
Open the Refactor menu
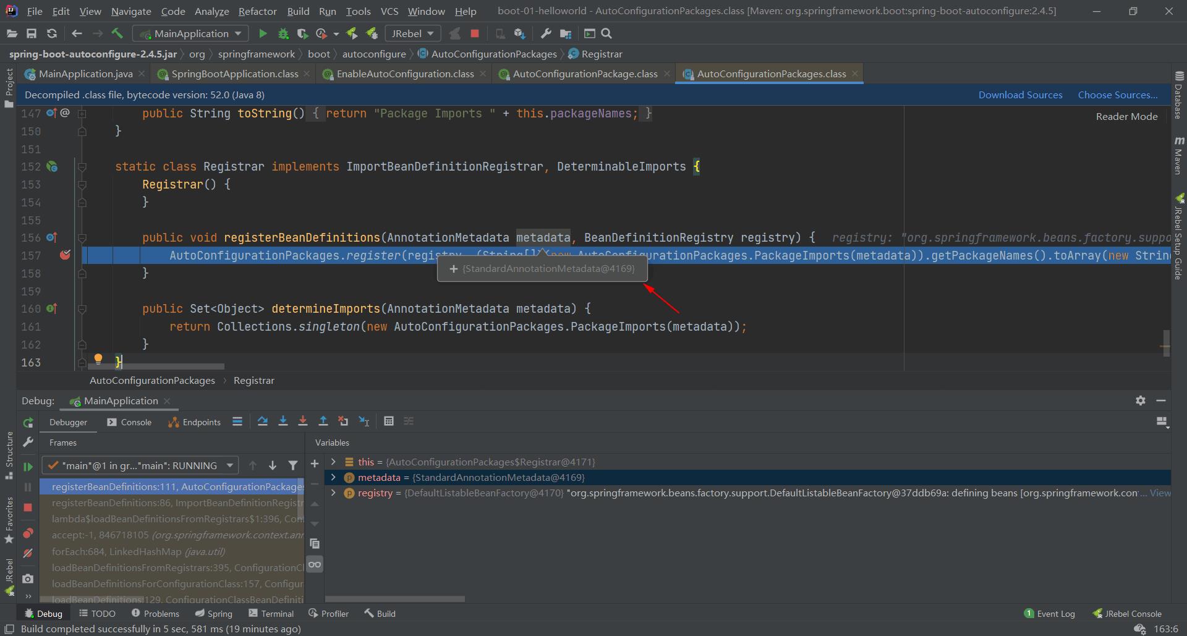[x=257, y=11]
